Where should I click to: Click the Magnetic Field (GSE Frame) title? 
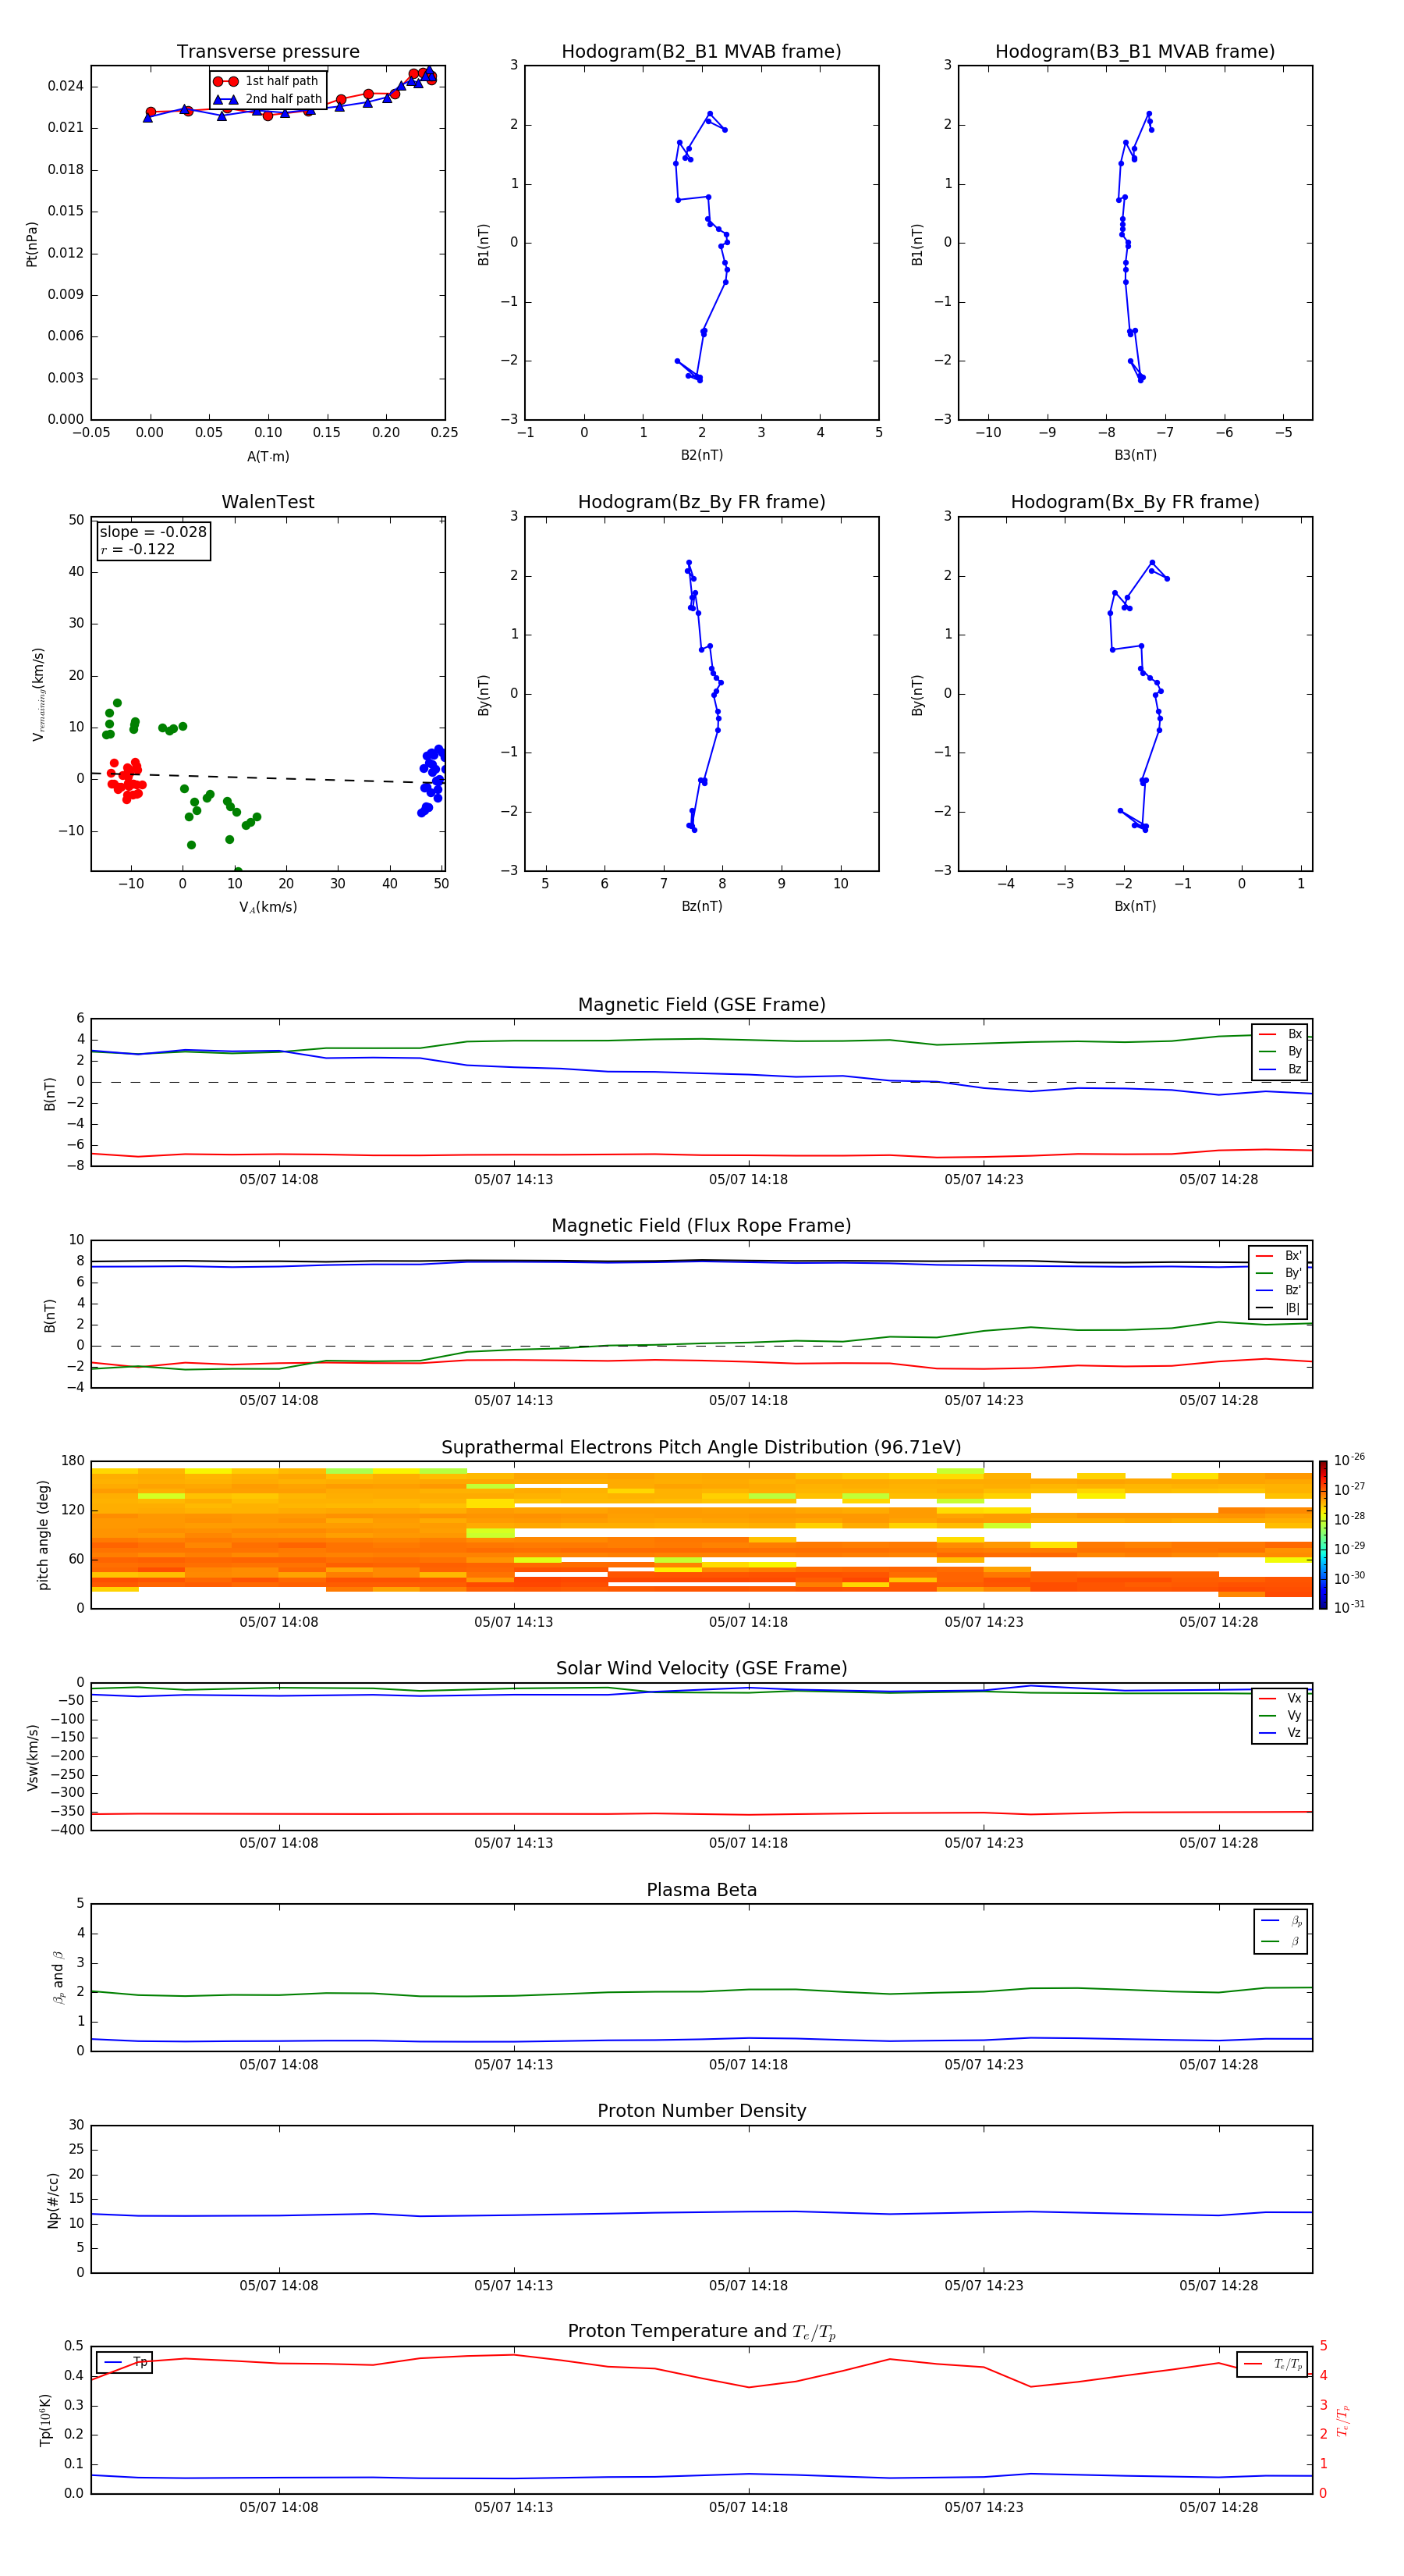coord(701,1005)
